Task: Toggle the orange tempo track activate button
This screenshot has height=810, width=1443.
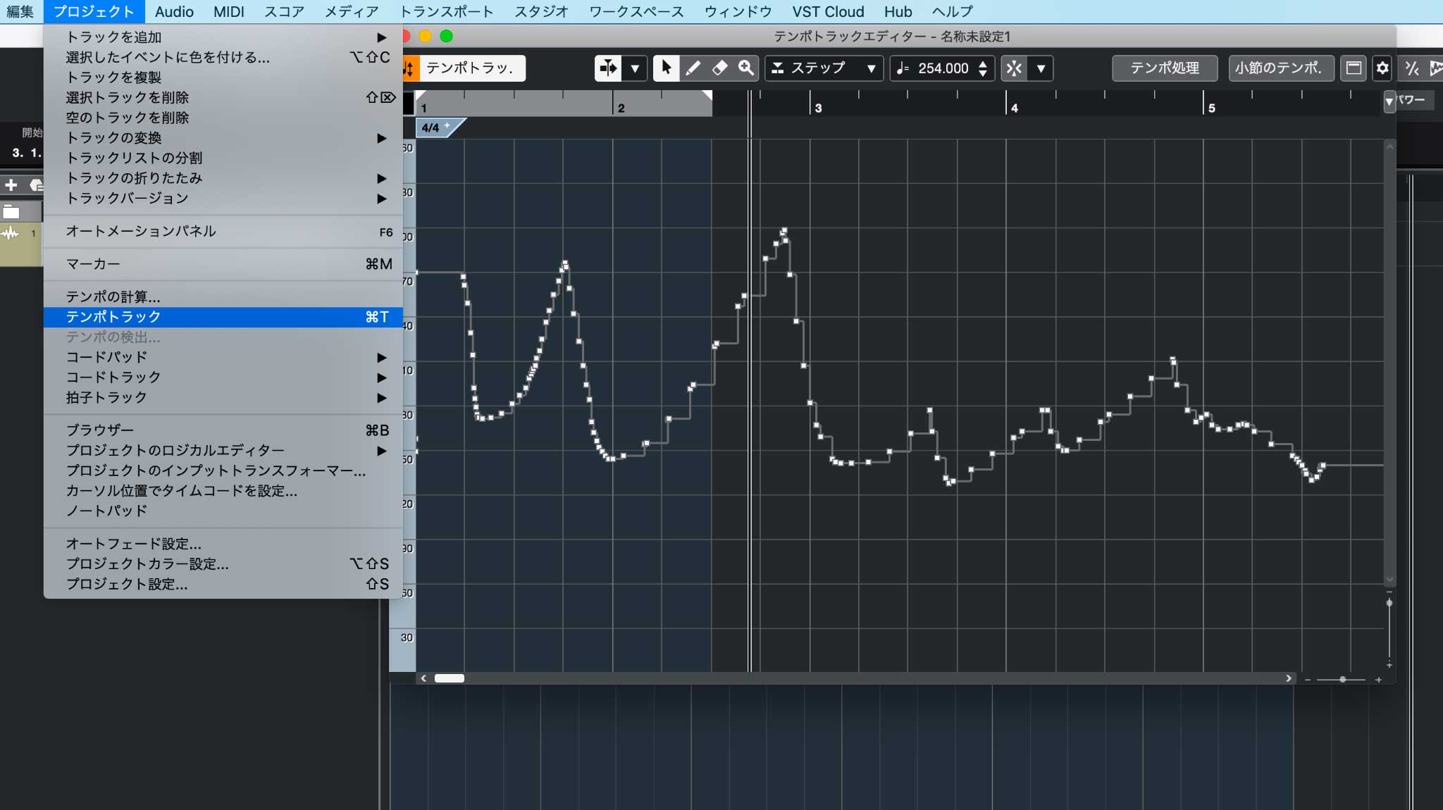Action: (410, 68)
